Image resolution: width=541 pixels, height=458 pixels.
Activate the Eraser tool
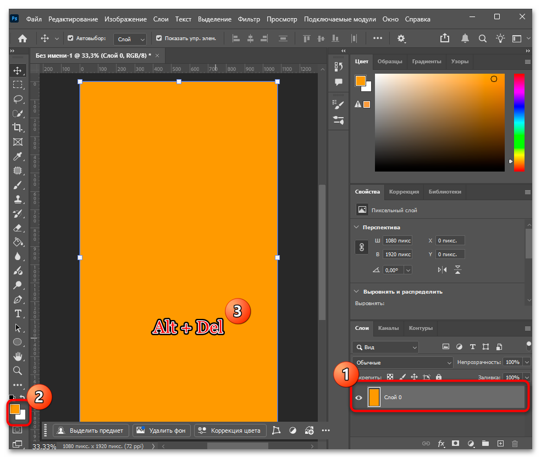pyautogui.click(x=18, y=228)
